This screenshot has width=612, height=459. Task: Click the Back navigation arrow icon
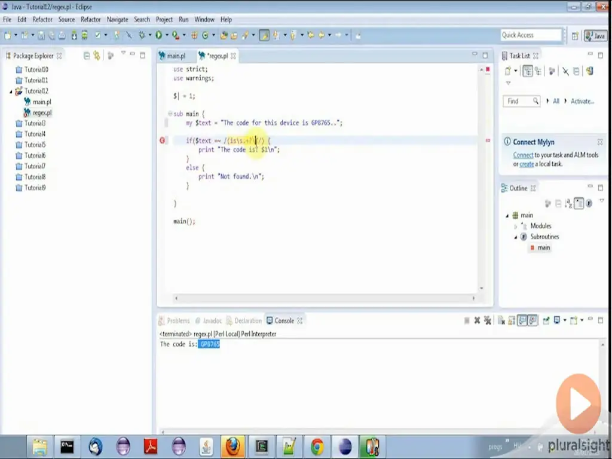point(321,35)
